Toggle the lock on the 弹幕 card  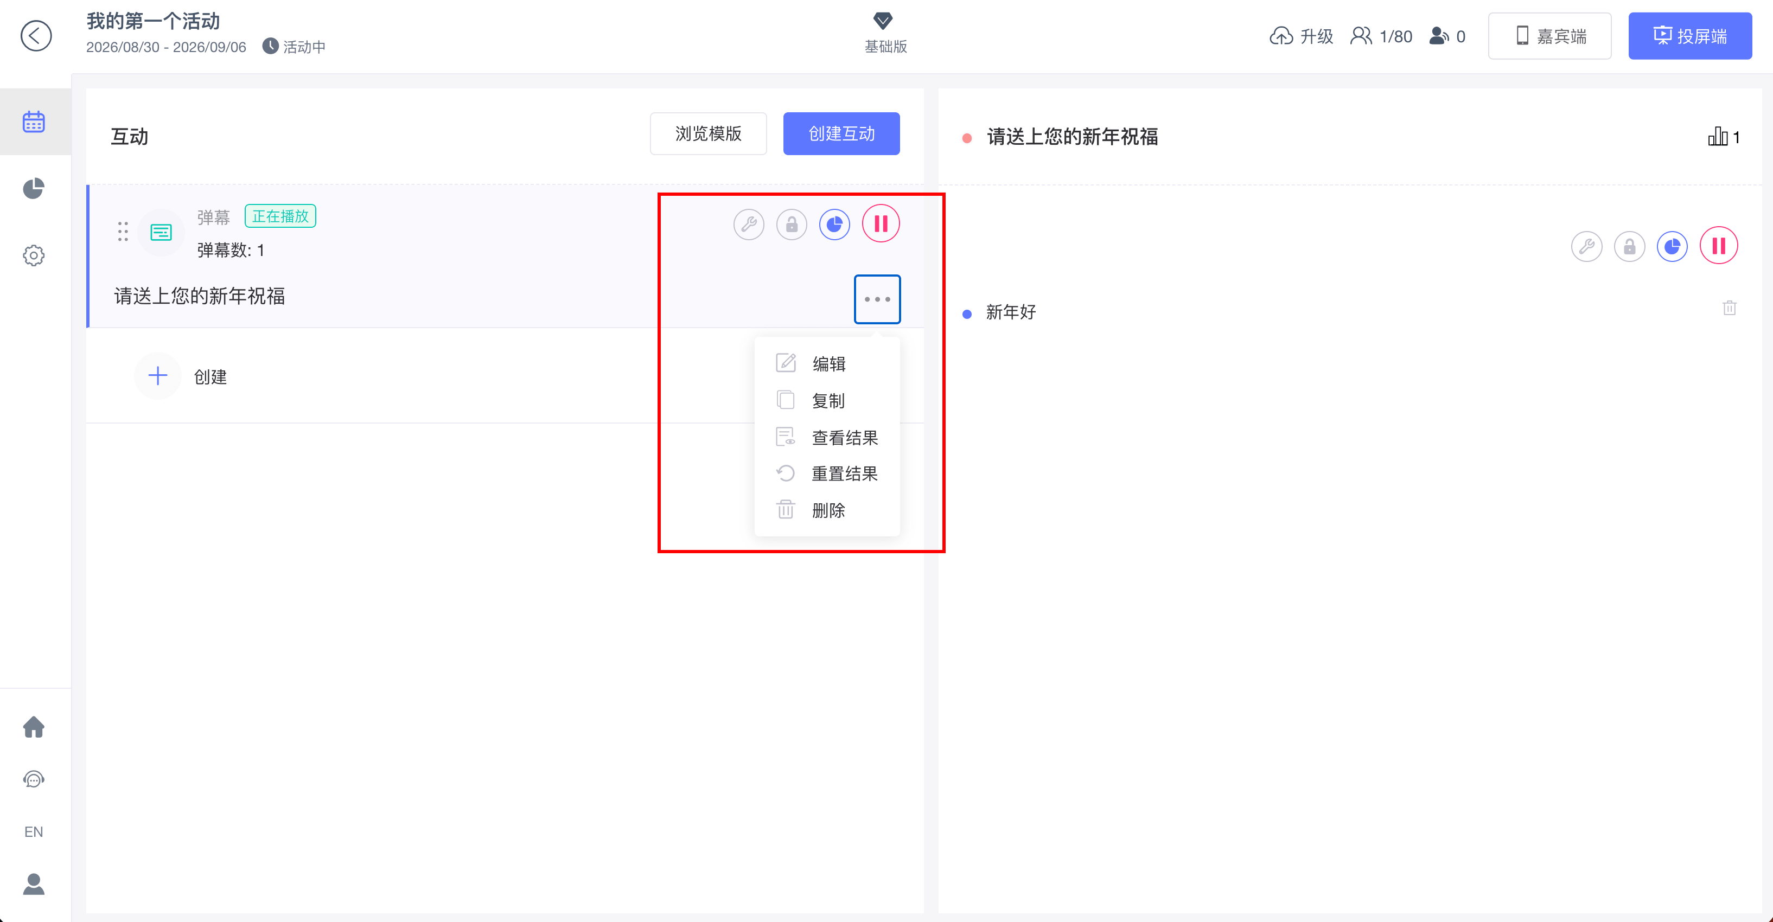click(792, 225)
